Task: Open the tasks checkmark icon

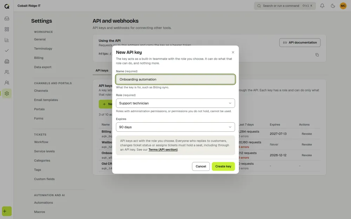Action: (x=7, y=50)
